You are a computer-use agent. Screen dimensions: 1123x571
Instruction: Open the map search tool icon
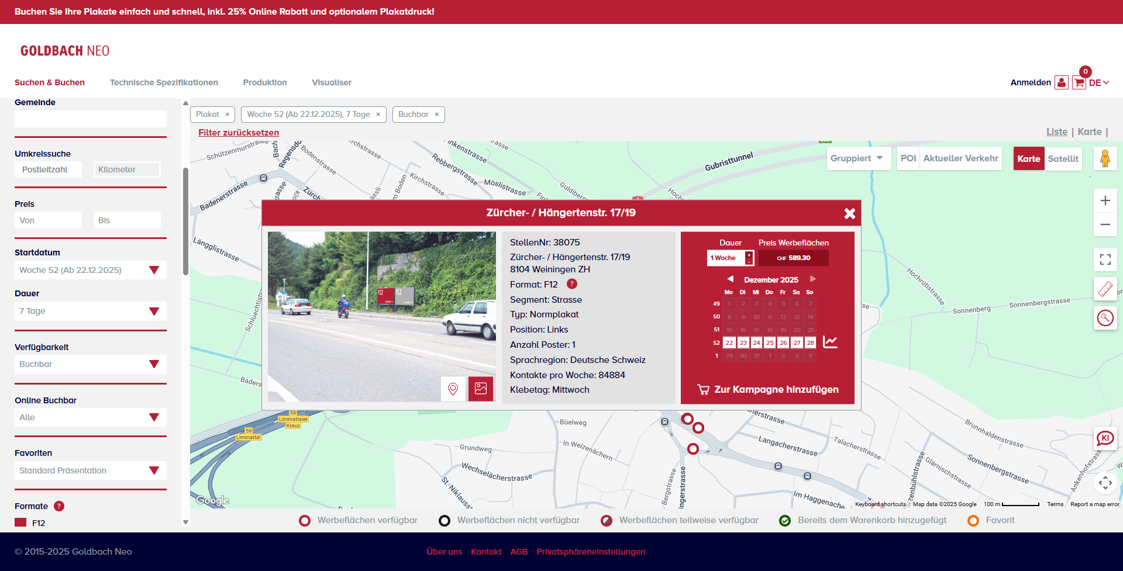(1105, 318)
